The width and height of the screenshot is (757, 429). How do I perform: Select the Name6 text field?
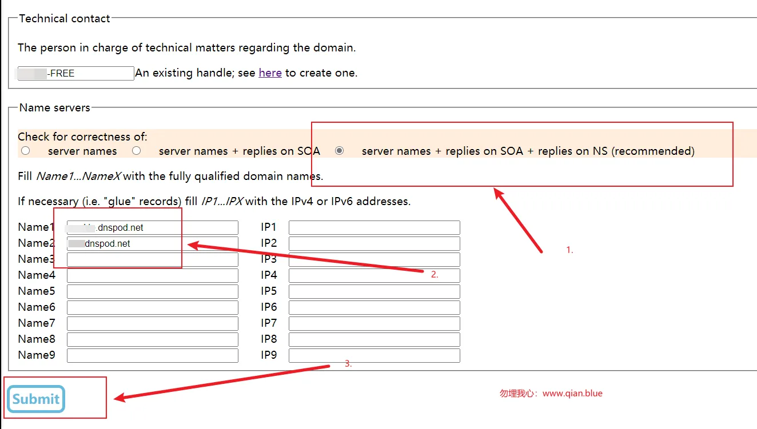click(153, 307)
